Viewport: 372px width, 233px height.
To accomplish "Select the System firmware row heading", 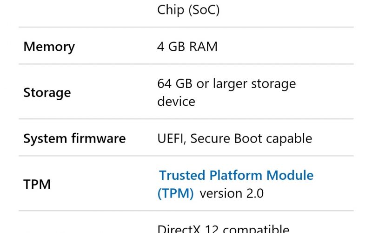I will tap(74, 138).
